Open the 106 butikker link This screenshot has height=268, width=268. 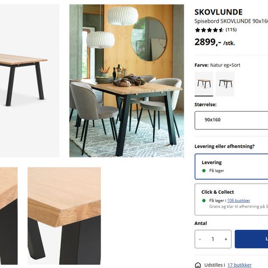[x=238, y=200]
